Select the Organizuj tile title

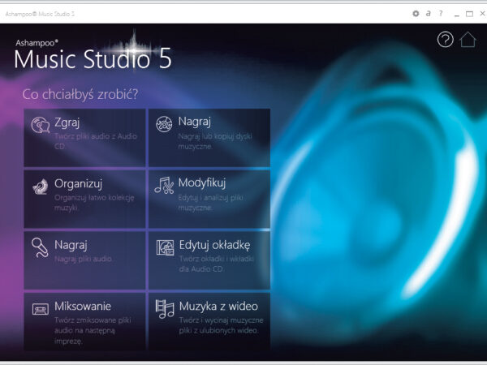click(x=78, y=182)
